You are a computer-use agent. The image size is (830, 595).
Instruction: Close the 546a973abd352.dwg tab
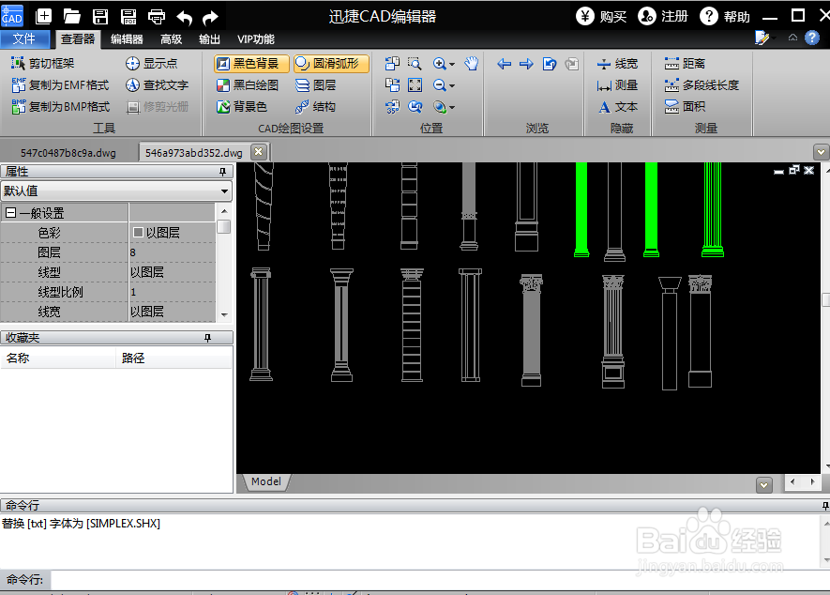click(258, 152)
